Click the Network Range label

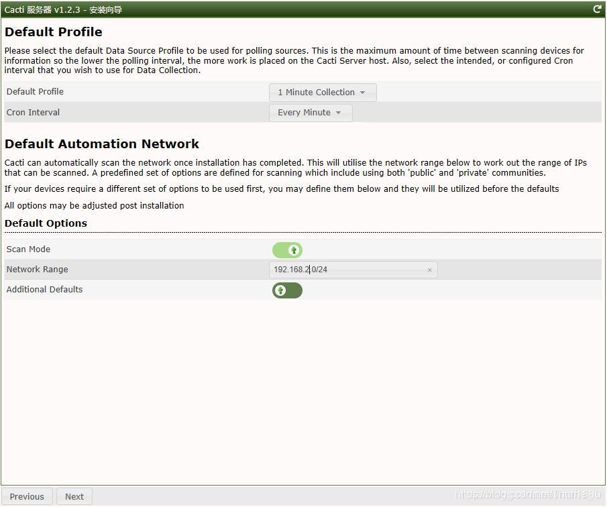(x=37, y=270)
